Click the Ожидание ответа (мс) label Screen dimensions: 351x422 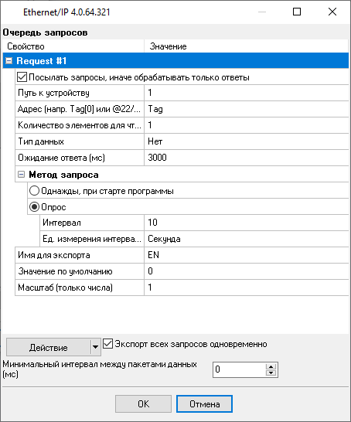61,158
